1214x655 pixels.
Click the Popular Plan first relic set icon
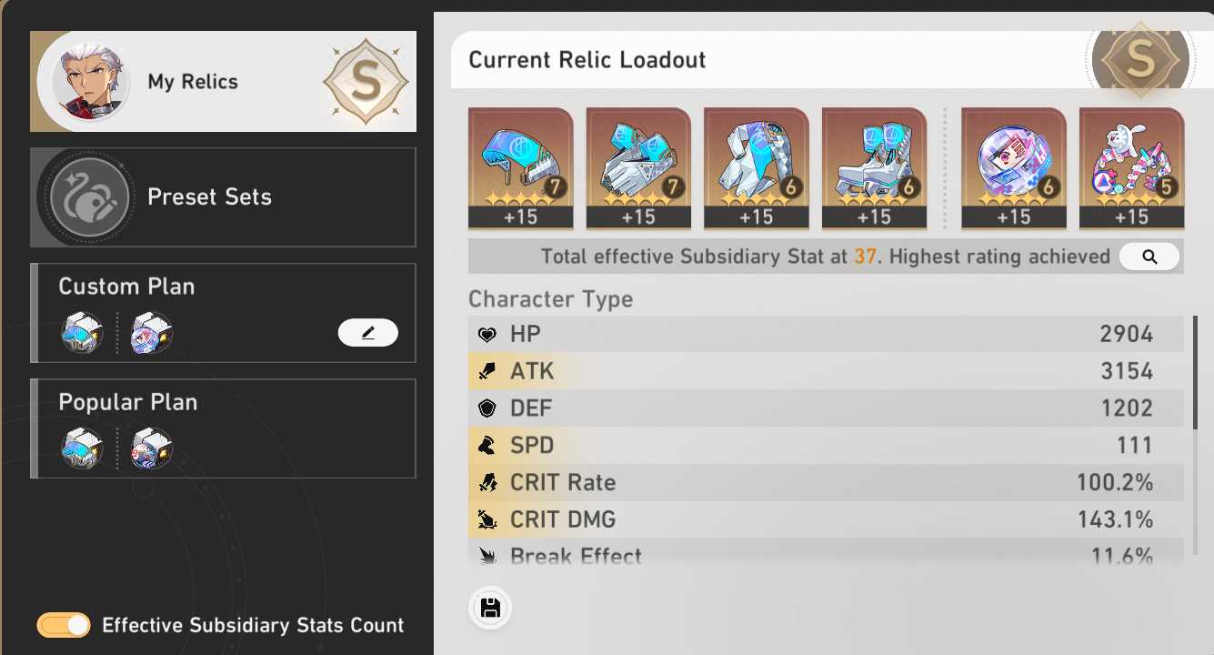[x=82, y=448]
